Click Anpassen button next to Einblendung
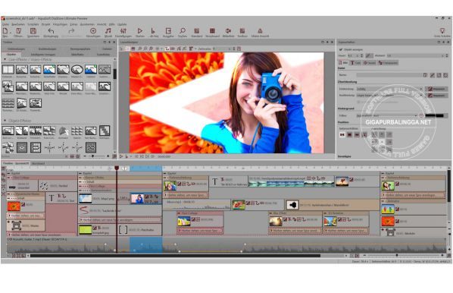 (436, 89)
